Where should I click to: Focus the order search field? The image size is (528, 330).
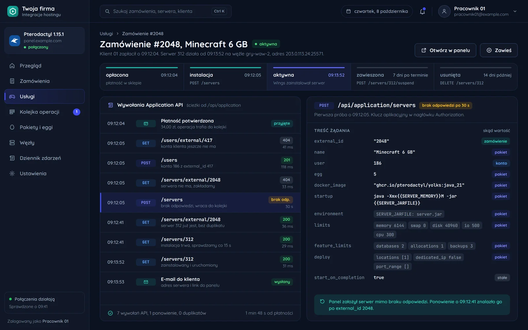click(166, 11)
